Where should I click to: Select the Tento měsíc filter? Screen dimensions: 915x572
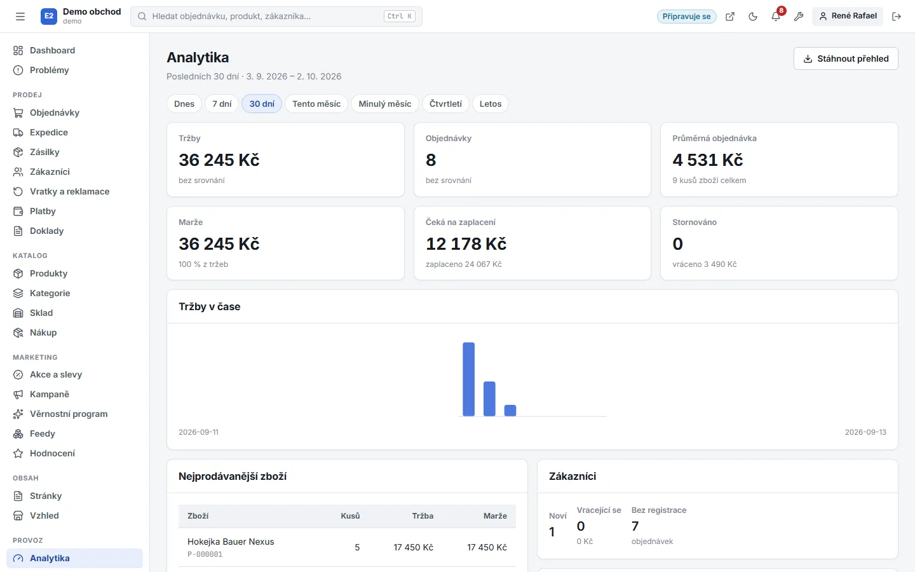click(316, 104)
